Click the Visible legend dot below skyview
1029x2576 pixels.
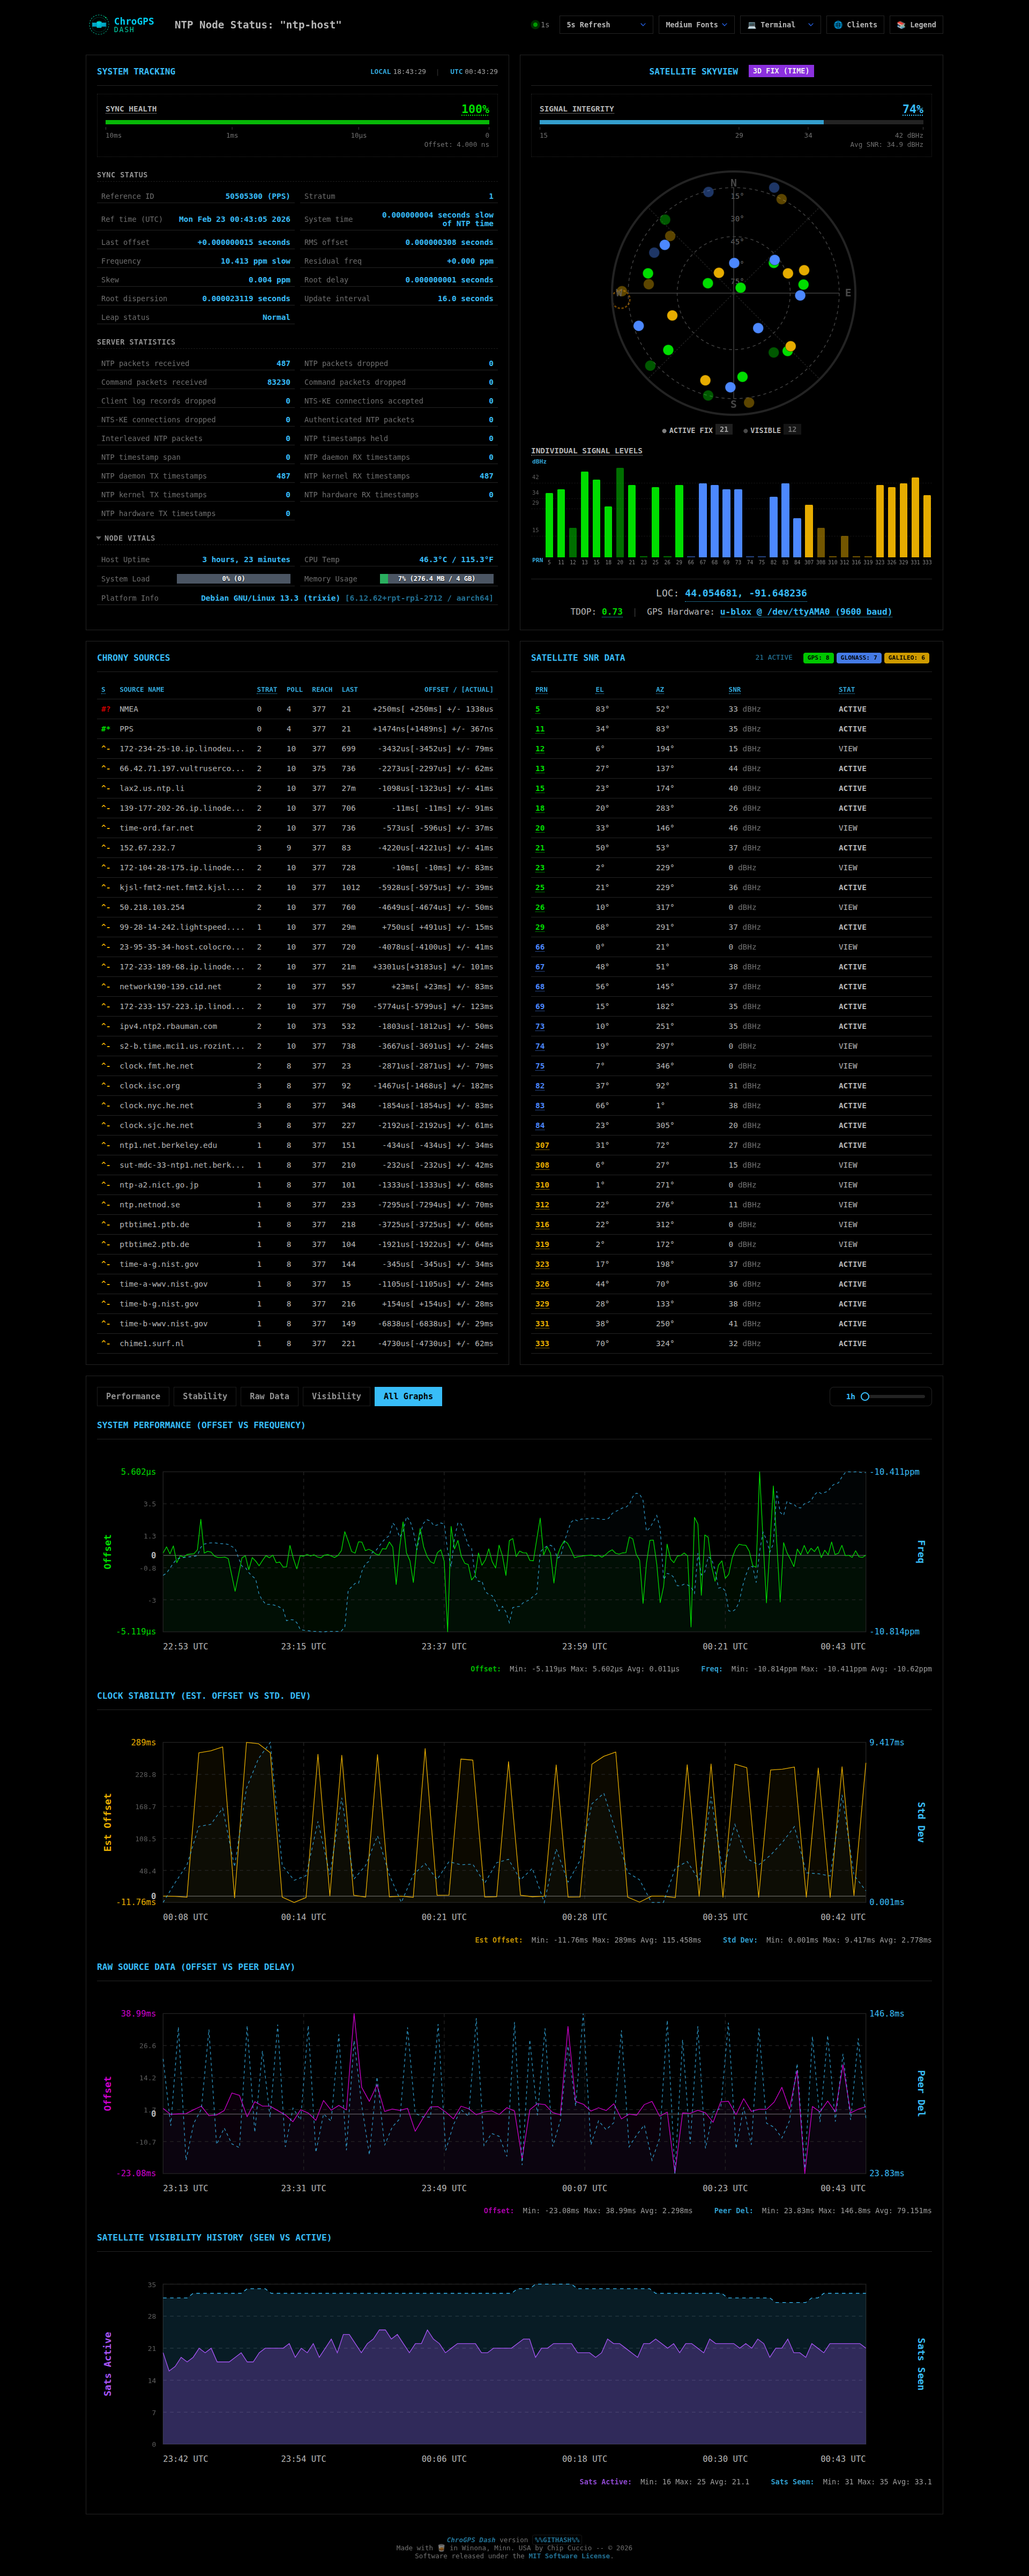click(745, 431)
